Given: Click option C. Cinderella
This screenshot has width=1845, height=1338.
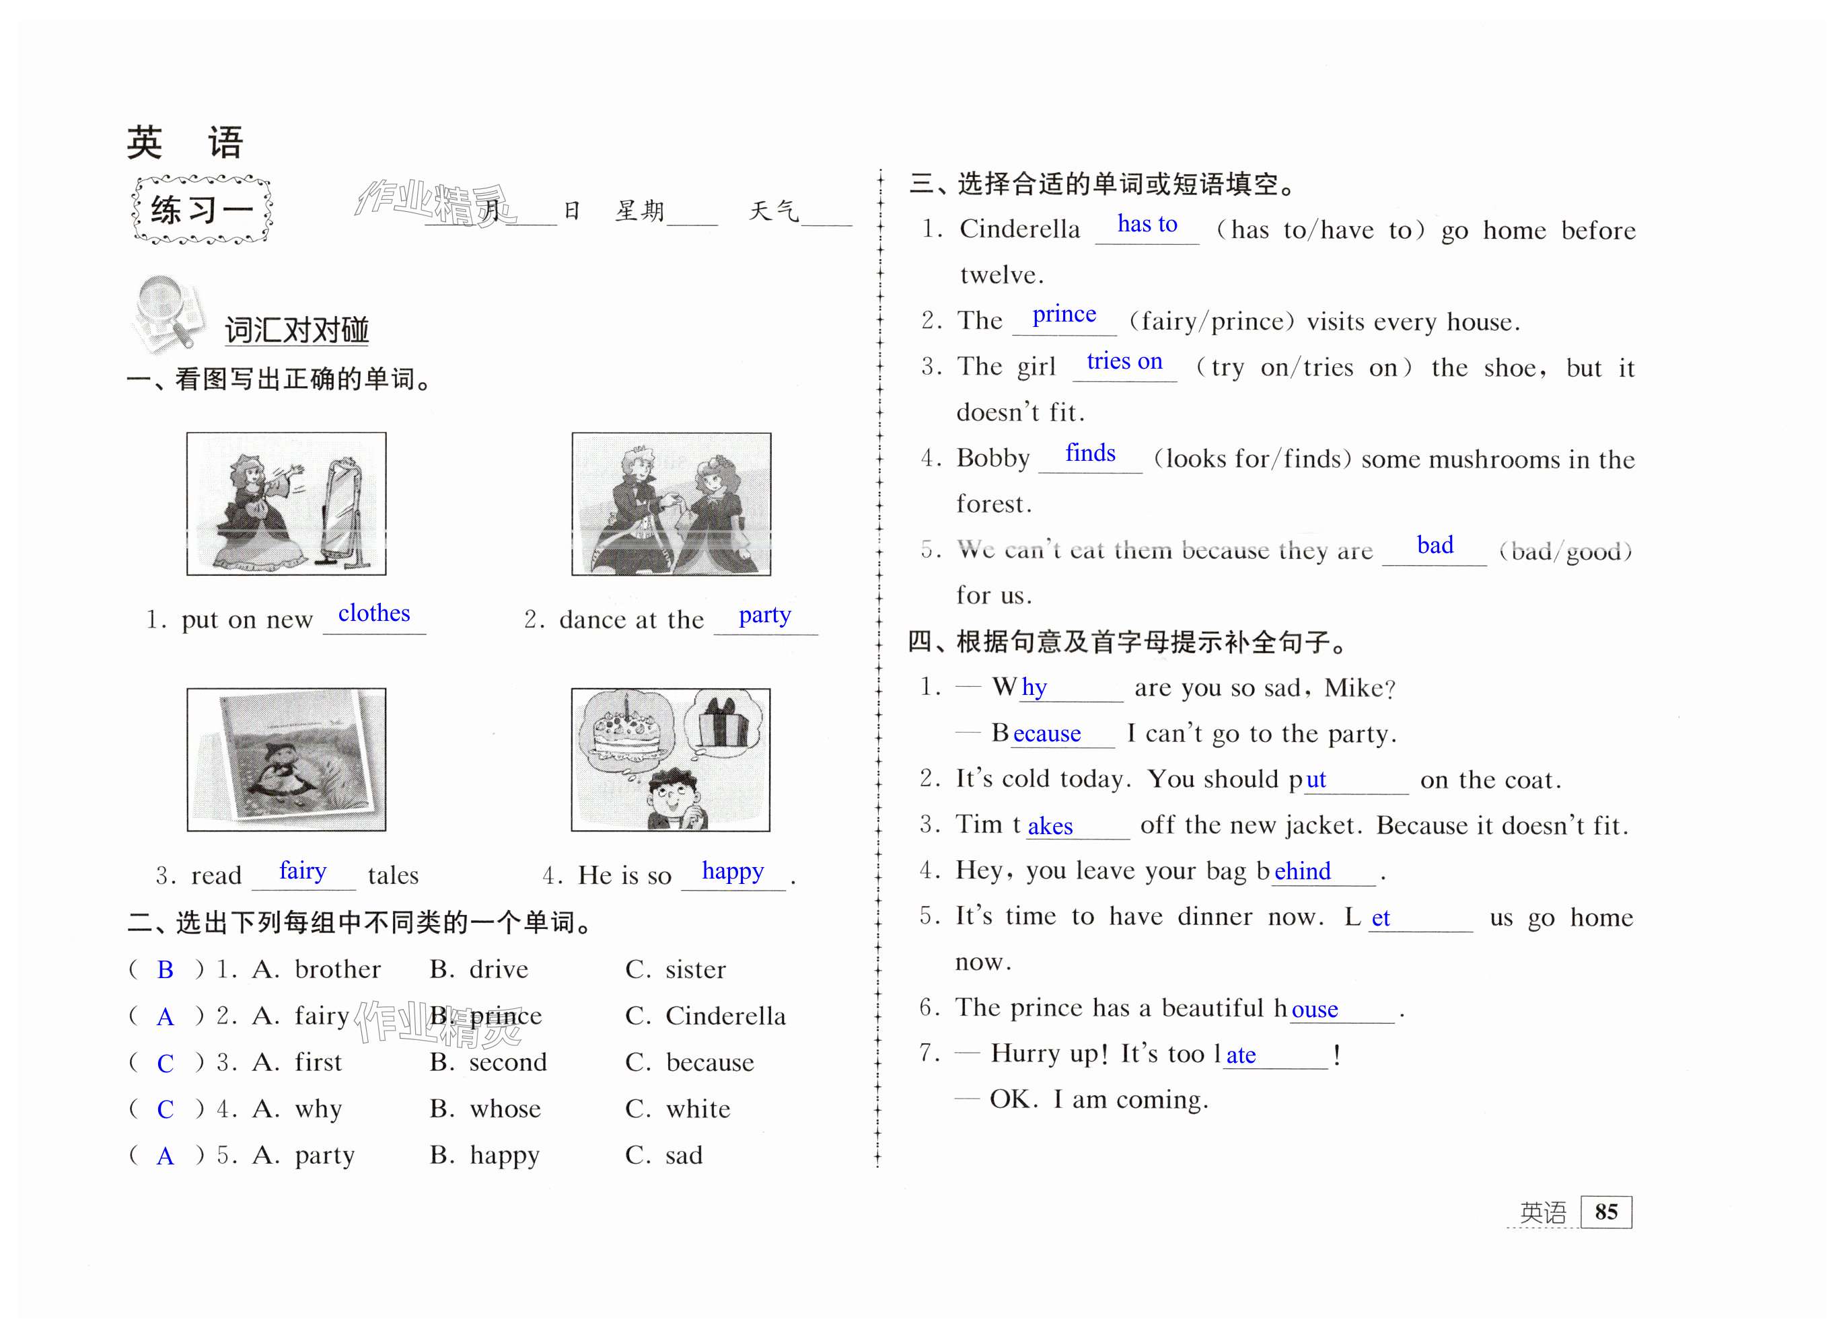Looking at the screenshot, I should (x=705, y=1016).
